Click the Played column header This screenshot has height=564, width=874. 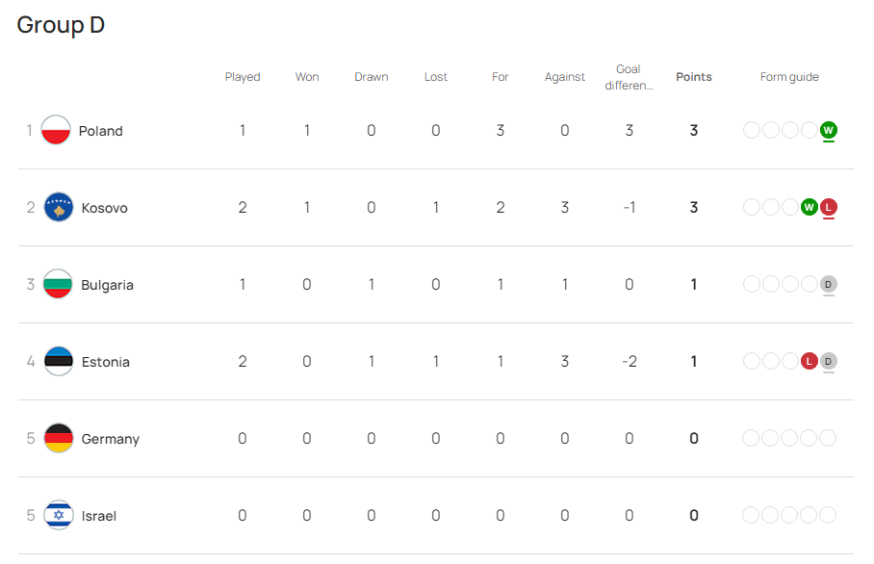click(243, 77)
